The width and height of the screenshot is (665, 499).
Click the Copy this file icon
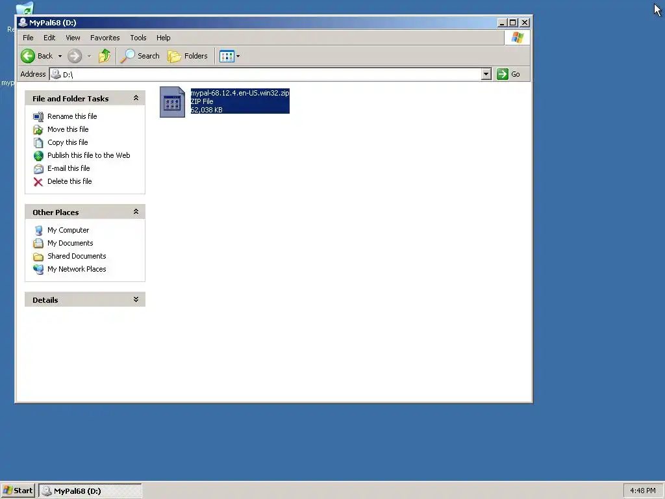click(38, 142)
